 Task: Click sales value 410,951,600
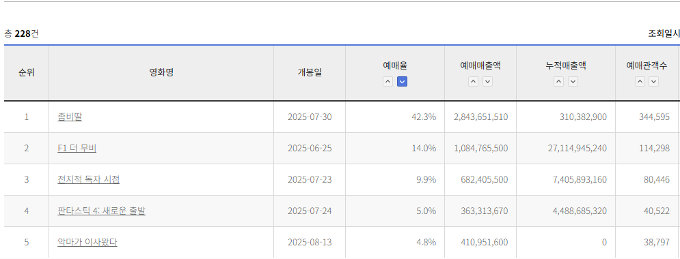coord(485,242)
